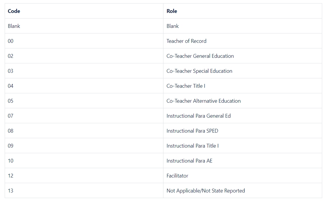The height and width of the screenshot is (201, 326).
Task: Click the Facilitator role cell
Action: (177, 176)
